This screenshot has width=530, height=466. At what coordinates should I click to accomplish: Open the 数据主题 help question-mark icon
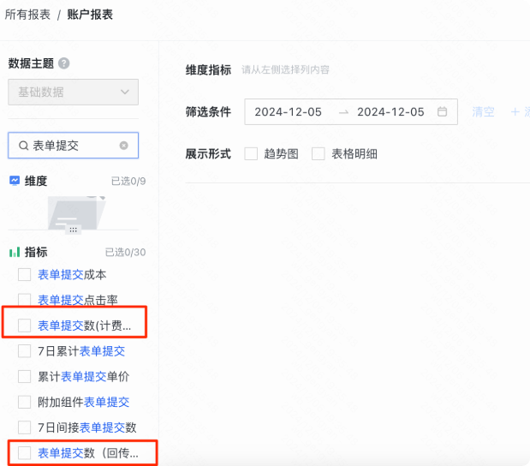click(64, 63)
